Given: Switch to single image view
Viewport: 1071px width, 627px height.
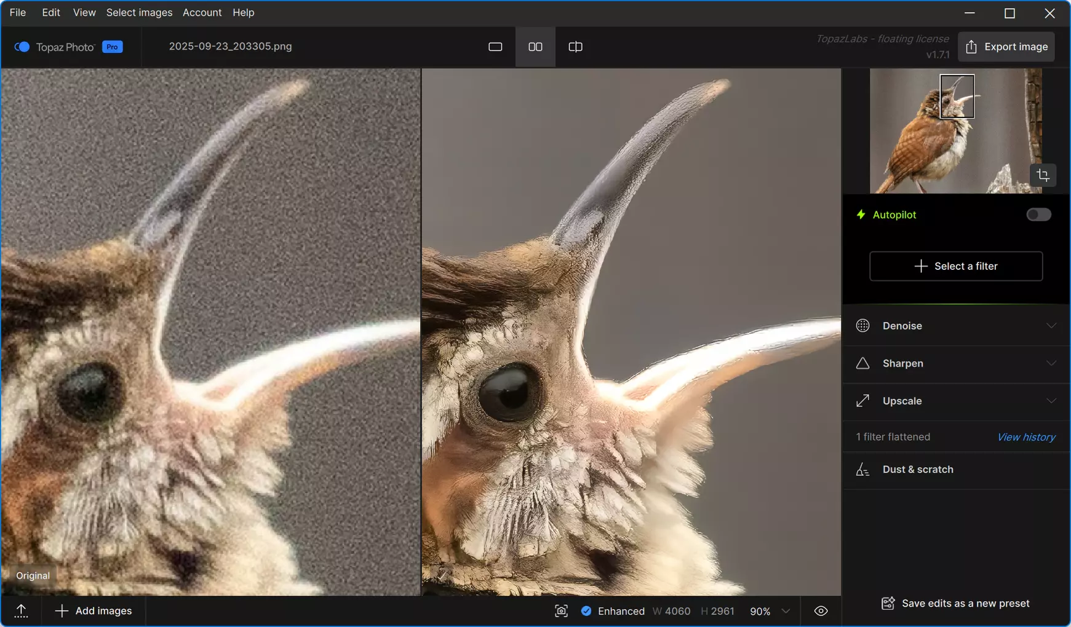Looking at the screenshot, I should point(495,47).
